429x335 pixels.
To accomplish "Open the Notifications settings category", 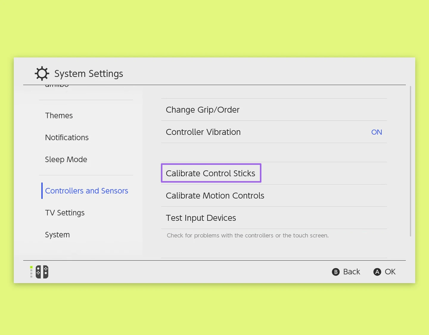I will [x=67, y=138].
